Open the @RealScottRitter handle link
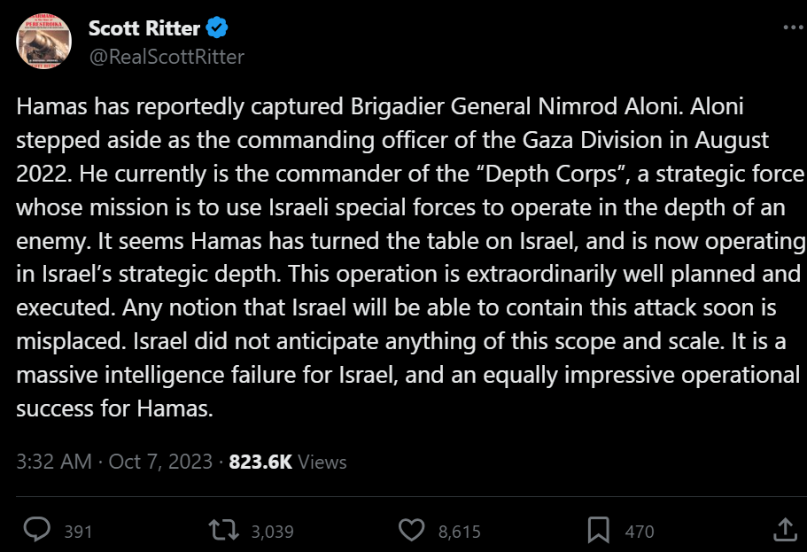 tap(166, 57)
